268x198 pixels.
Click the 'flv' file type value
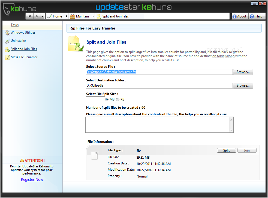click(x=138, y=151)
